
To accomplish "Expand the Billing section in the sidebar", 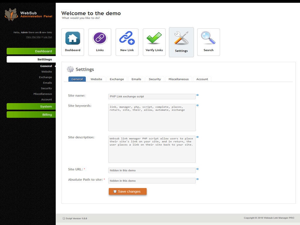I will [x=31, y=115].
